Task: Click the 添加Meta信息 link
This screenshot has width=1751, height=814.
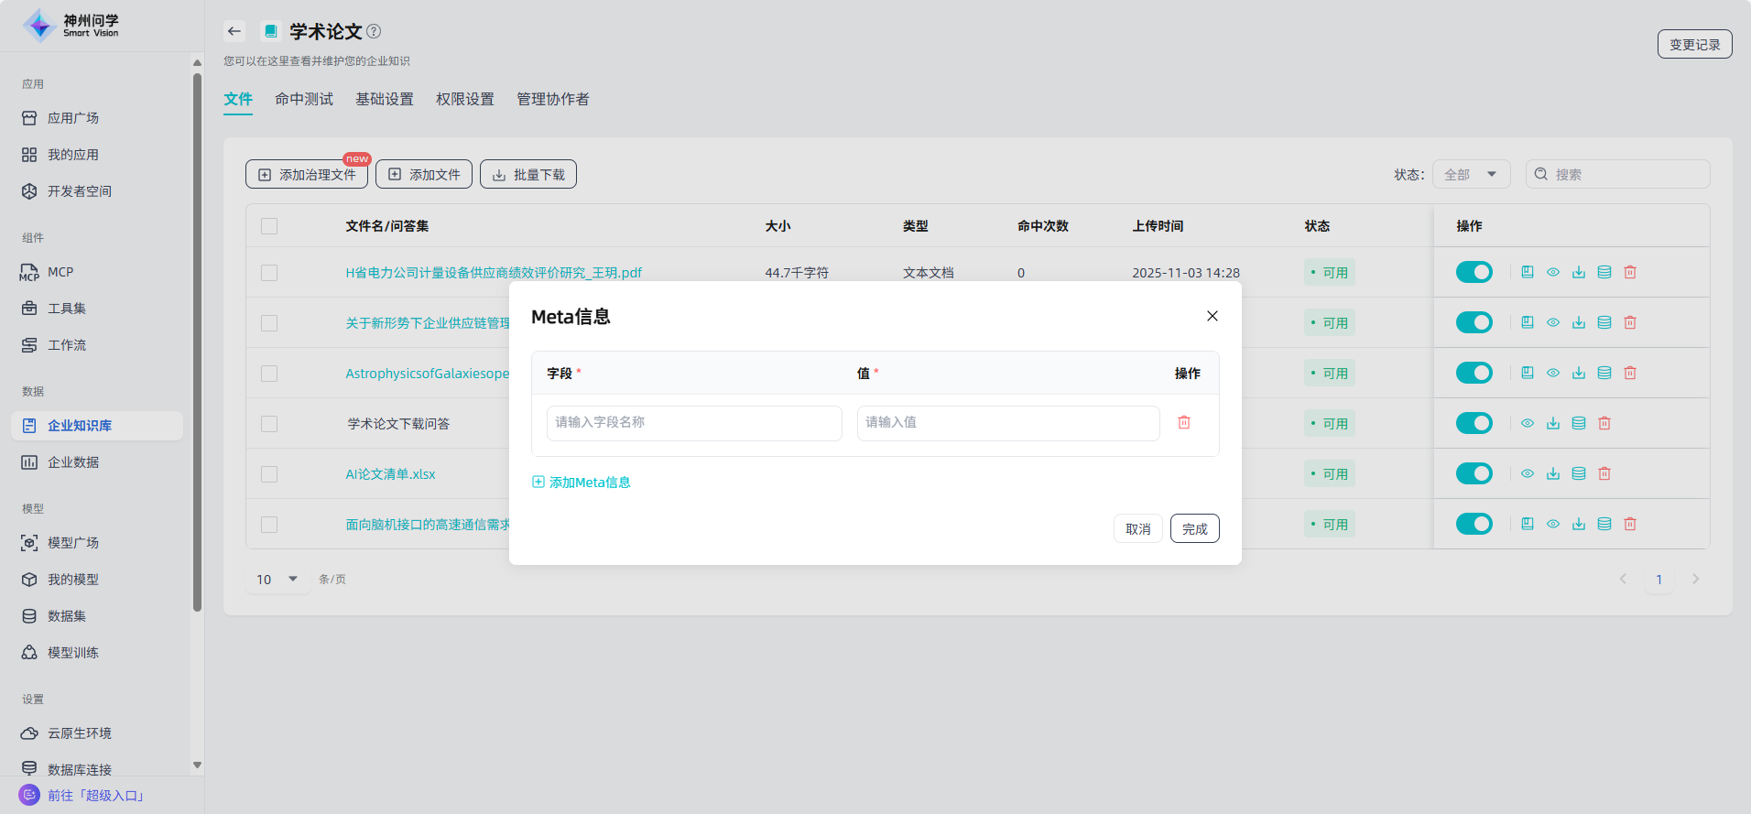Action: [582, 483]
